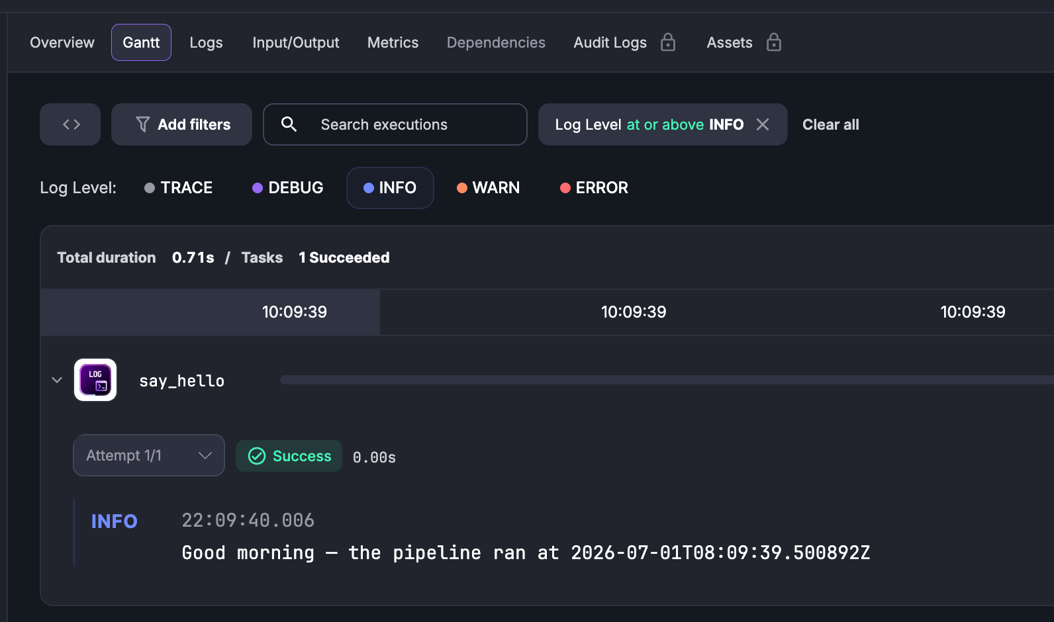
Task: Select ERROR log level
Action: click(x=594, y=188)
